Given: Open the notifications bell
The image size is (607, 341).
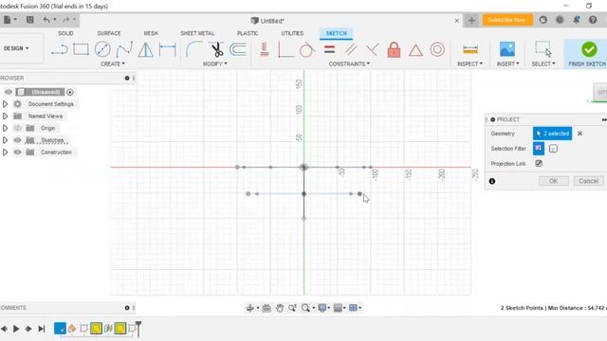Looking at the screenshot, I should coord(577,20).
